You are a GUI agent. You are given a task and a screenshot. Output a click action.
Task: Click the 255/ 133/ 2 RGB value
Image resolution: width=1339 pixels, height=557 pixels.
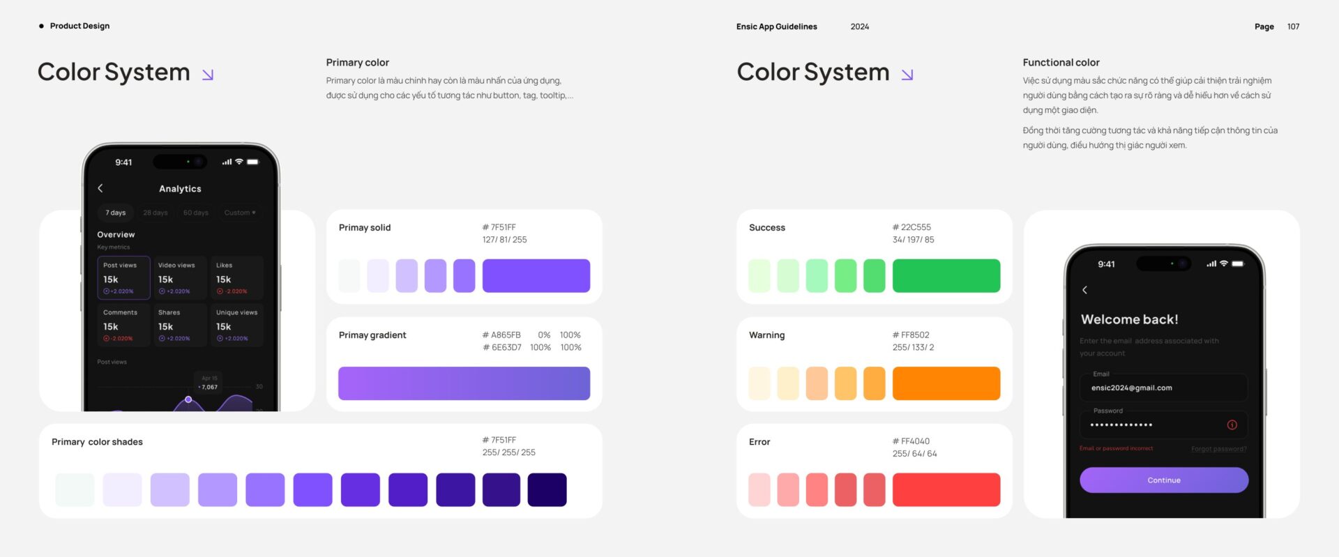914,347
